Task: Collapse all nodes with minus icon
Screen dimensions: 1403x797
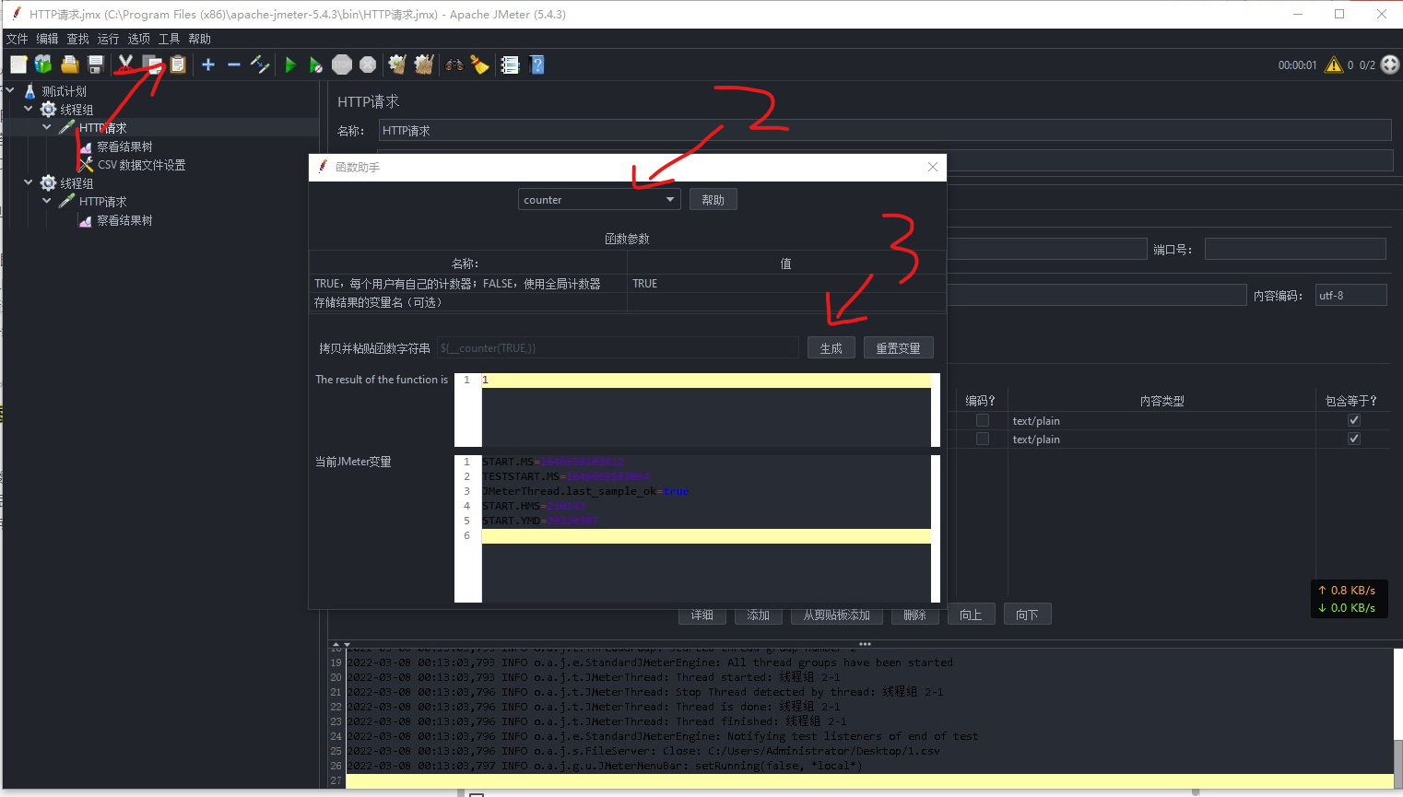Action: (234, 64)
